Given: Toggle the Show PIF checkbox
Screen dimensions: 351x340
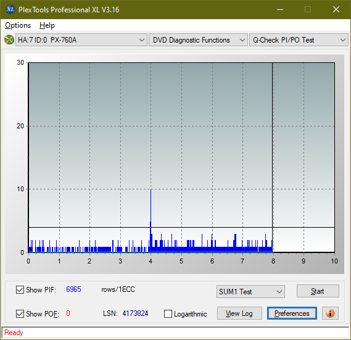Looking at the screenshot, I should tap(20, 289).
